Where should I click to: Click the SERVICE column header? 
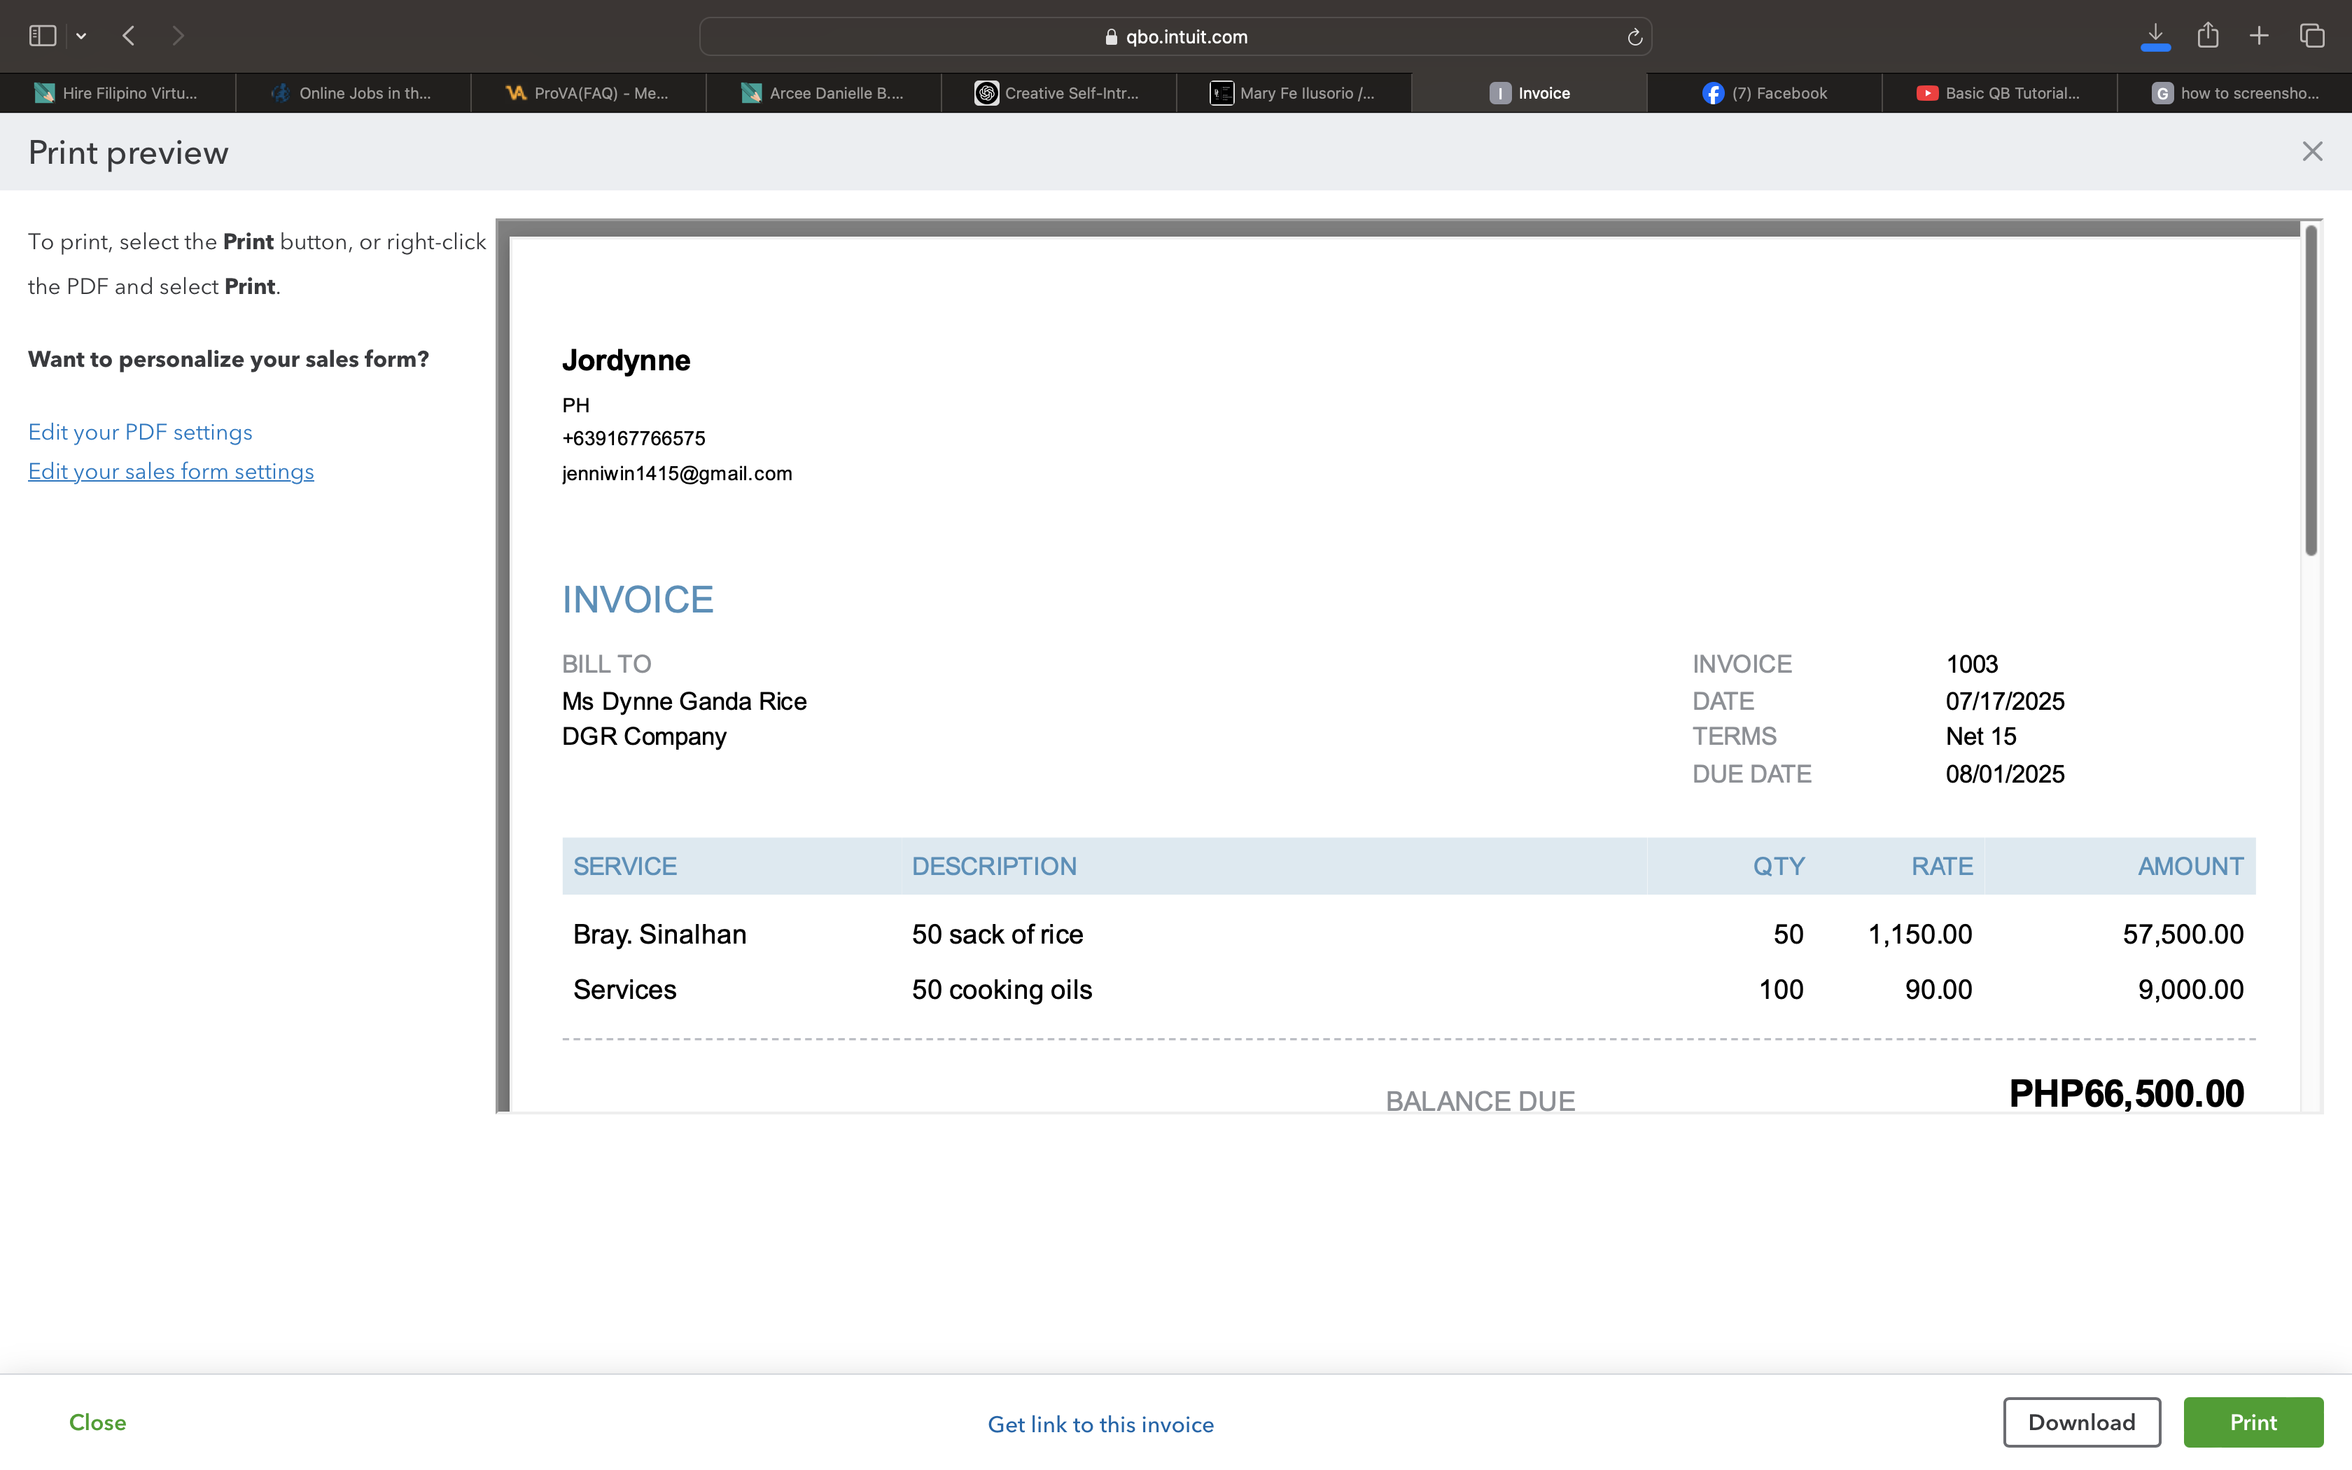(625, 867)
